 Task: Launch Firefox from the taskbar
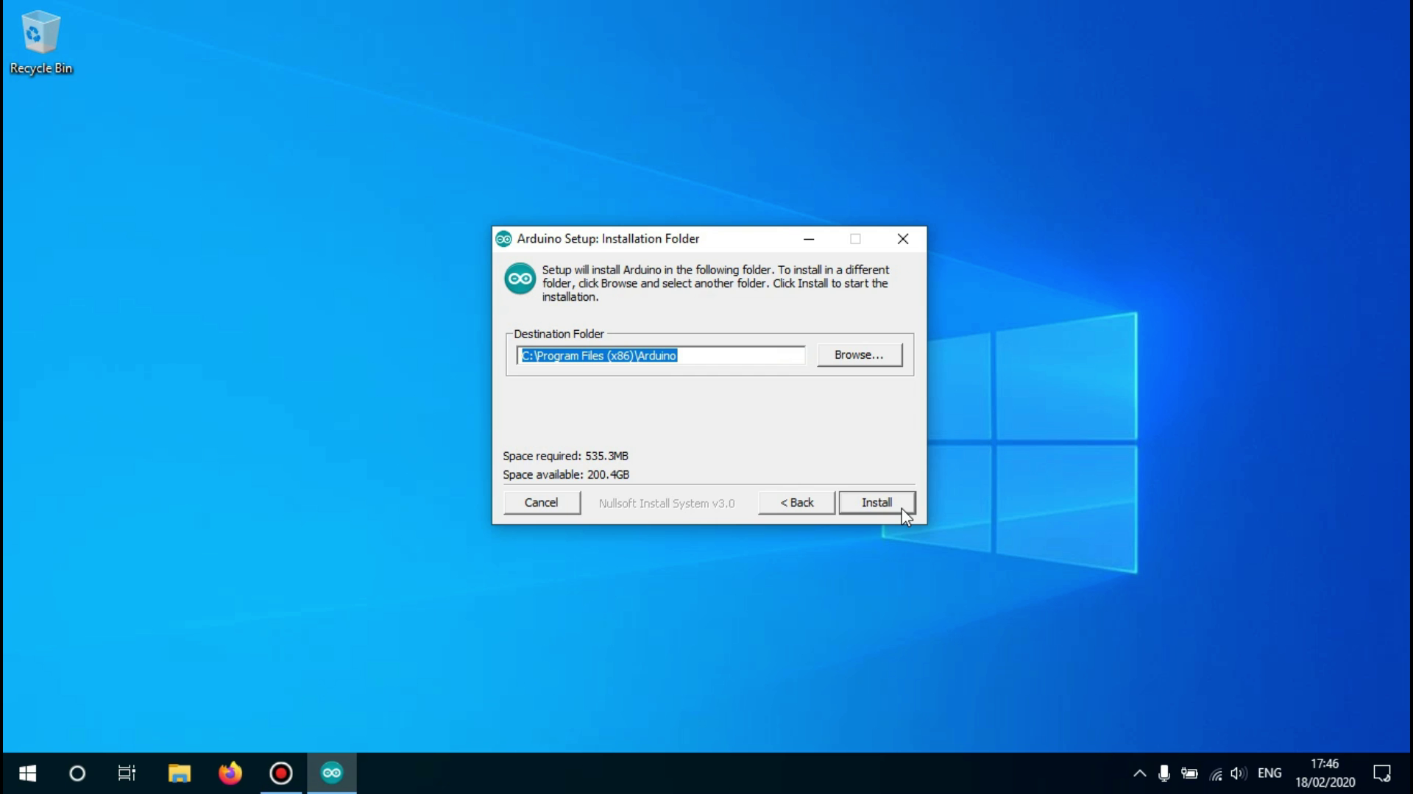[230, 772]
